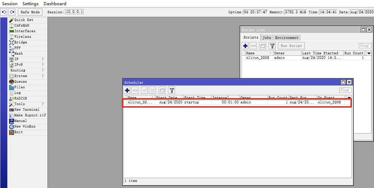Click the redo arrow icon in toolbar
This screenshot has height=188, width=374.
pyautogui.click(x=12, y=12)
